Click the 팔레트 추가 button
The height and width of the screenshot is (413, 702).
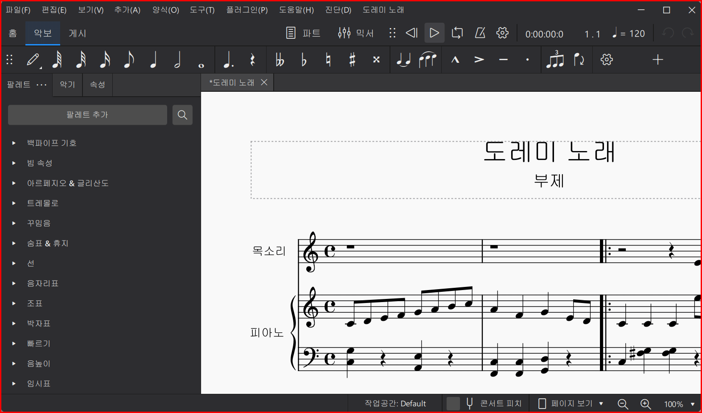pos(87,115)
